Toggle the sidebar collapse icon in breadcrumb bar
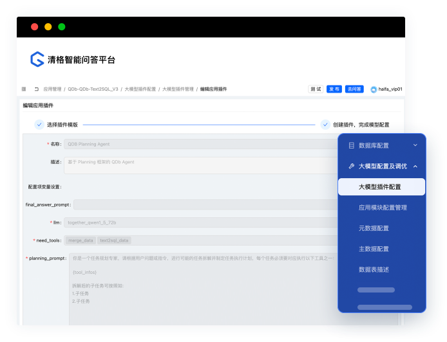Screen dimensions: 447x342 tap(24, 89)
